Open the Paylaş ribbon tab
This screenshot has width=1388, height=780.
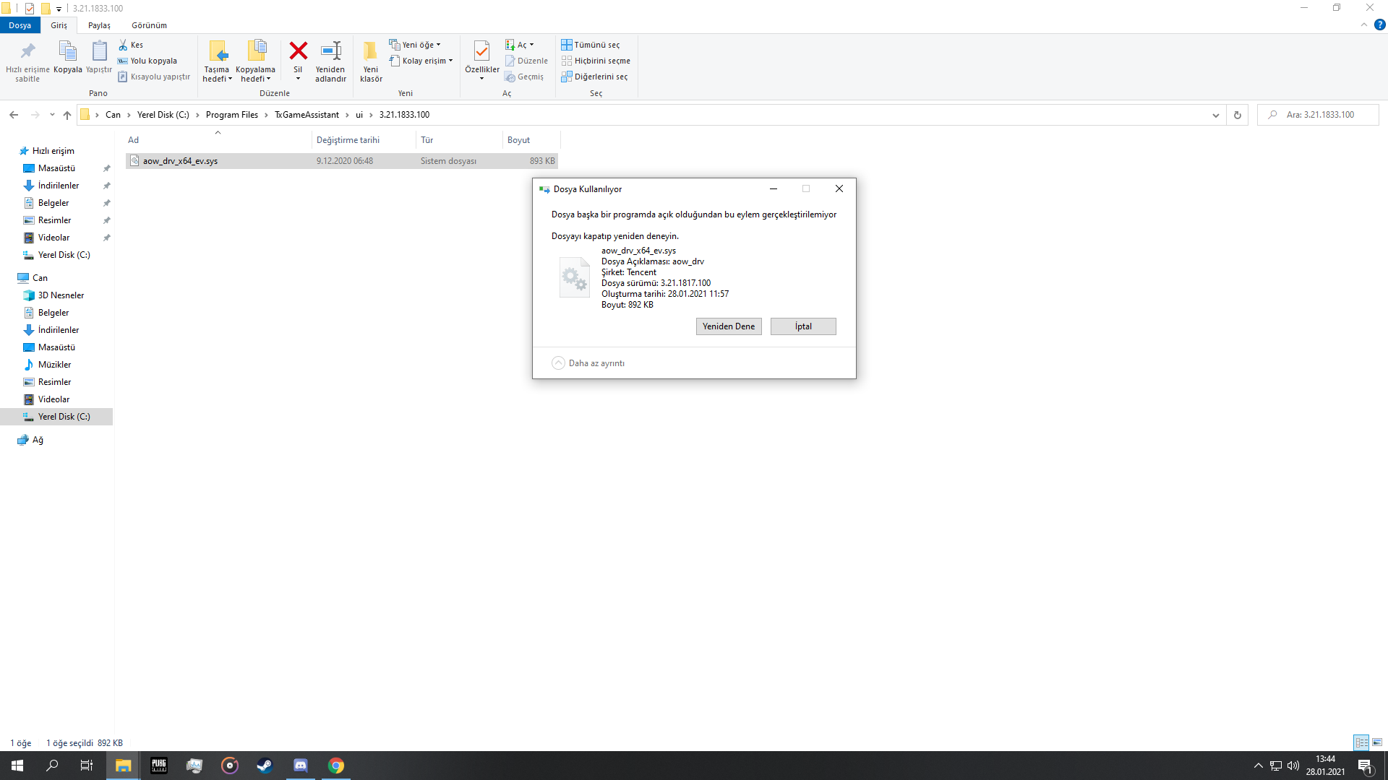(99, 25)
